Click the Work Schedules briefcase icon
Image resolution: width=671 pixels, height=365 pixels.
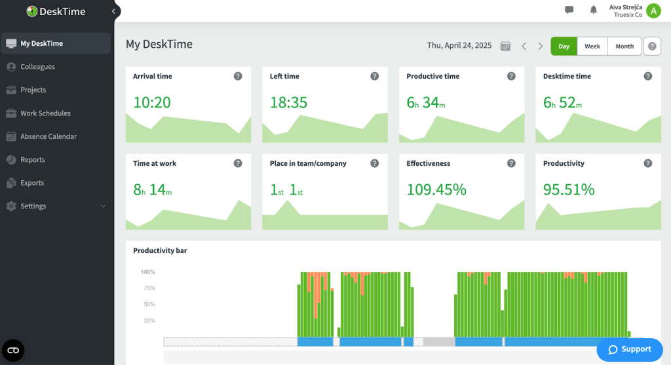click(x=11, y=113)
